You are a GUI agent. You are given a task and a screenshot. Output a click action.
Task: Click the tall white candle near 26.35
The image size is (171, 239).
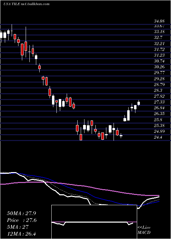tap(128, 115)
